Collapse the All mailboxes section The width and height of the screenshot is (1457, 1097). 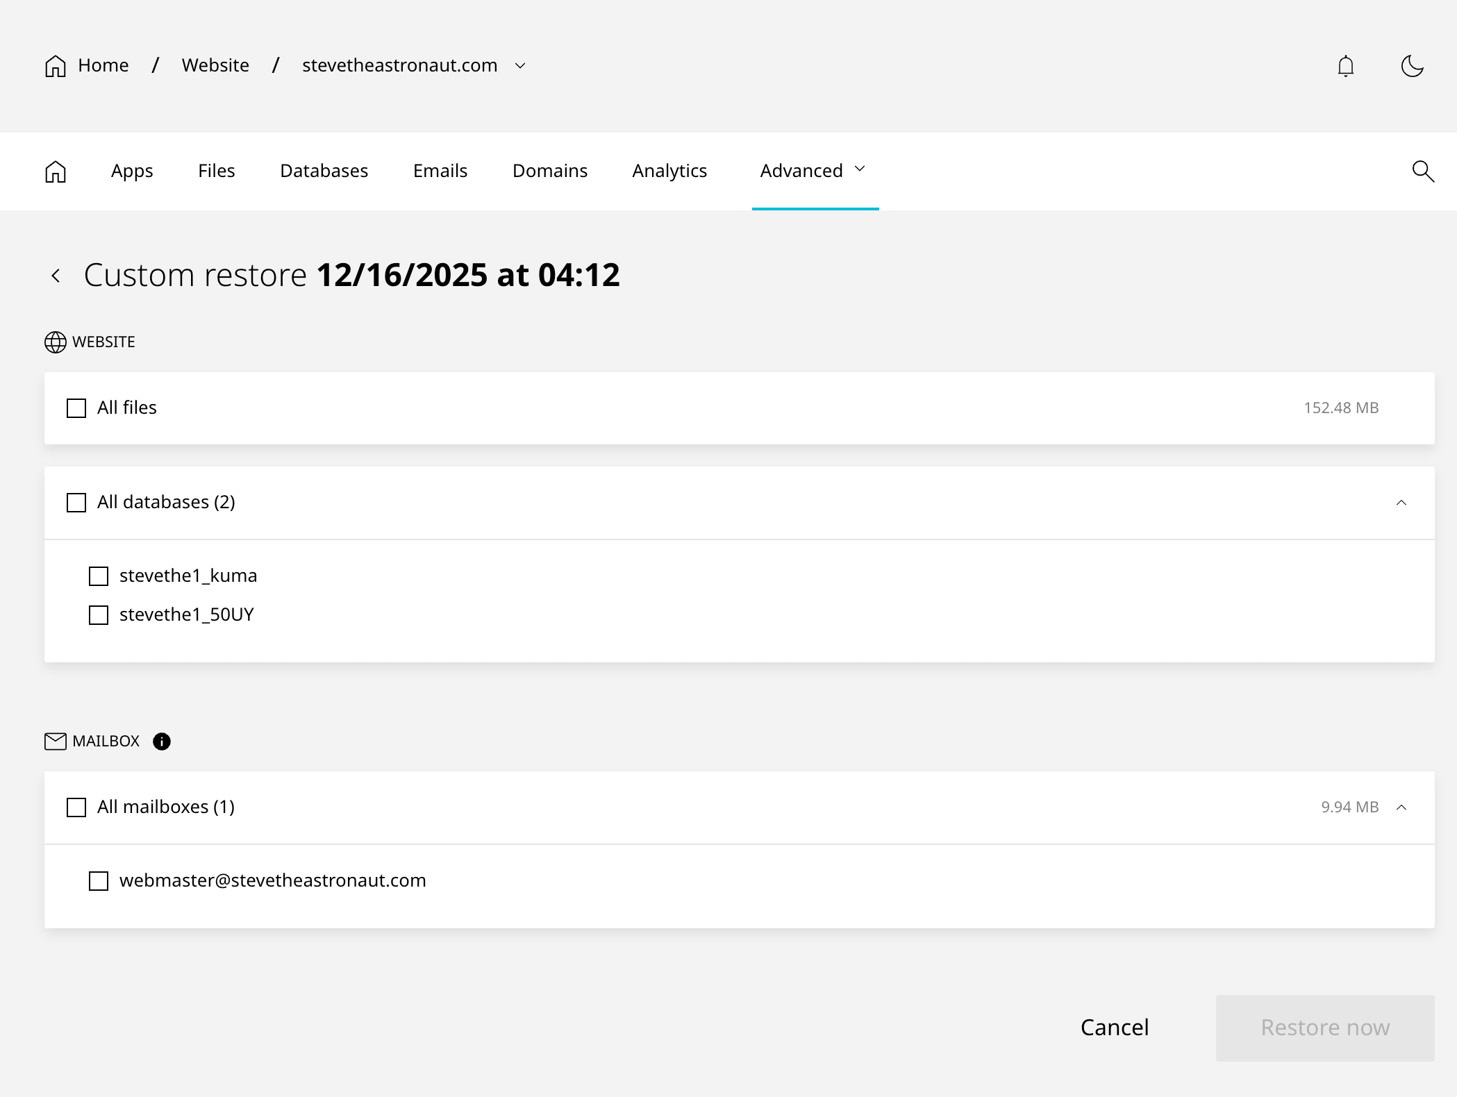[1401, 807]
